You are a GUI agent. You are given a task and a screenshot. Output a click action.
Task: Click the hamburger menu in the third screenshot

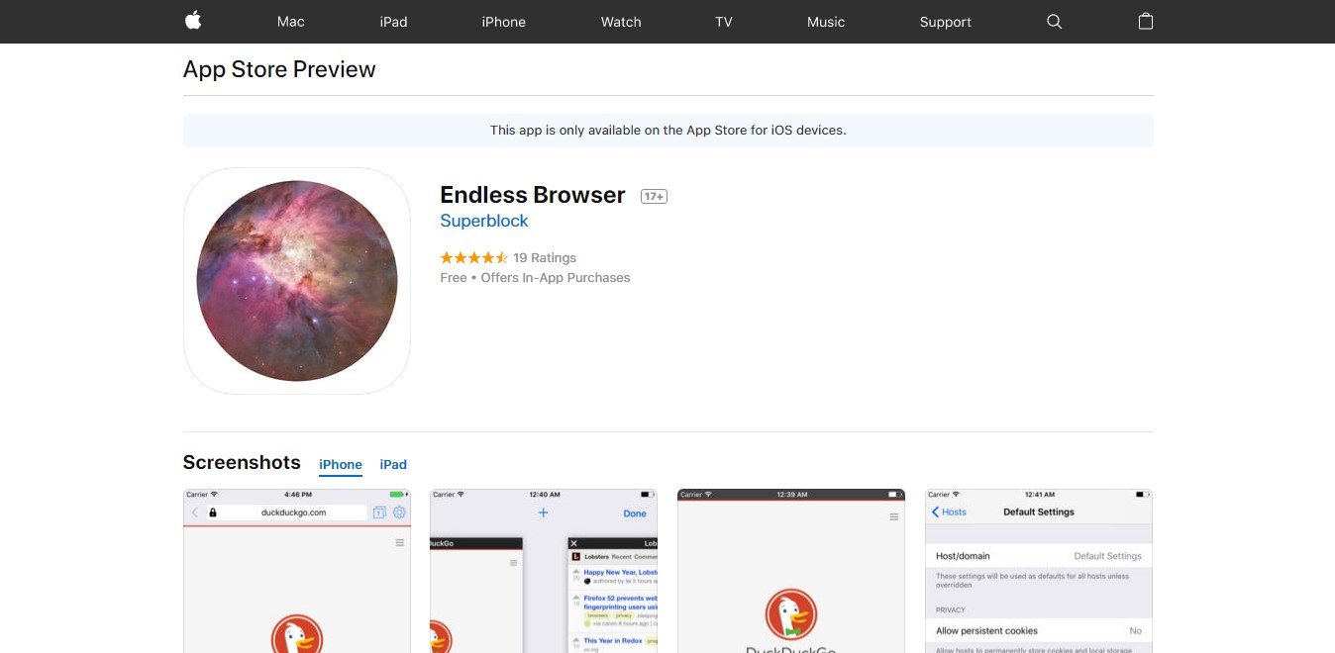coord(894,517)
